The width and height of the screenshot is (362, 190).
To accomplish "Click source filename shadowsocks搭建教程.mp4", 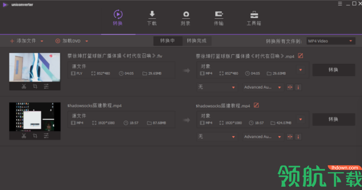I will (x=94, y=106).
